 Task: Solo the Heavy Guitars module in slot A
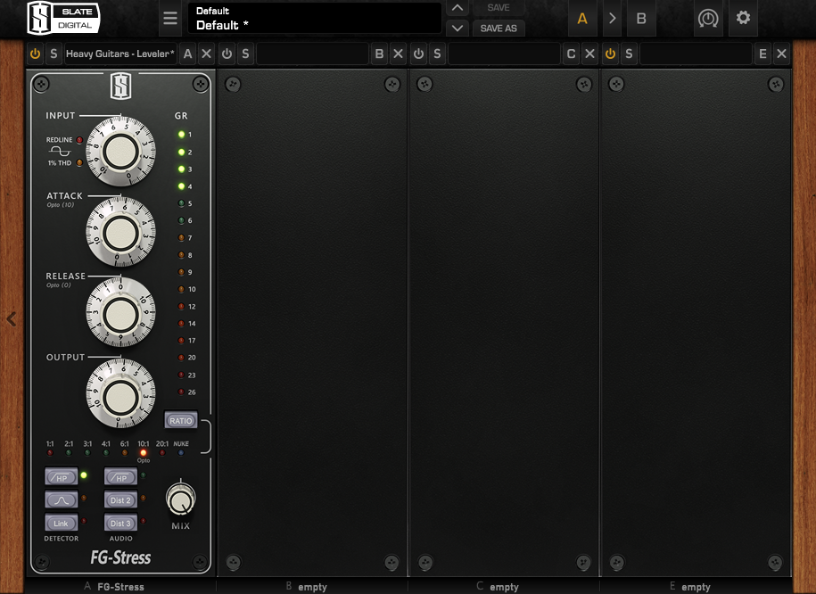[x=54, y=54]
